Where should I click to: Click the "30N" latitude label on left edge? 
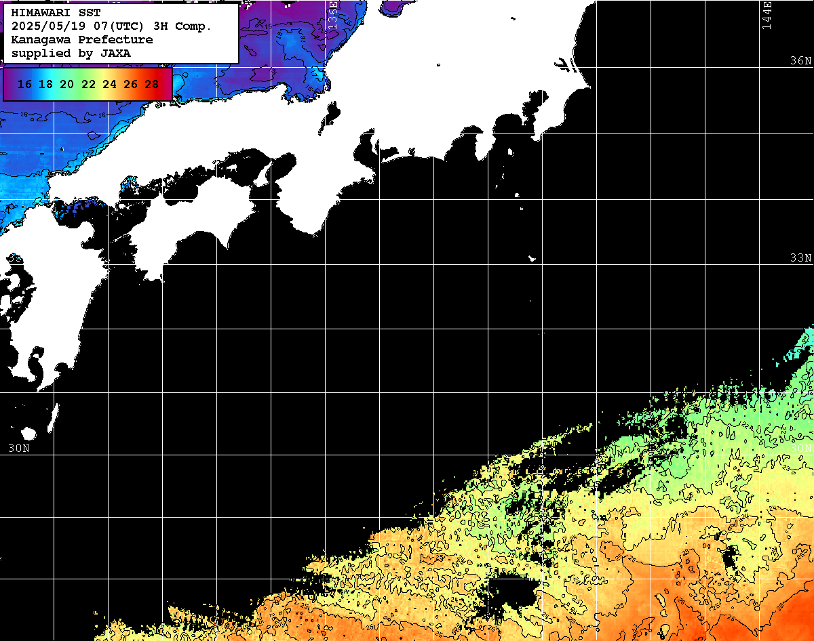[19, 448]
